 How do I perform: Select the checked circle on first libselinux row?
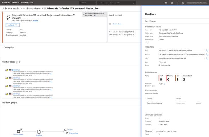coord(12,70)
